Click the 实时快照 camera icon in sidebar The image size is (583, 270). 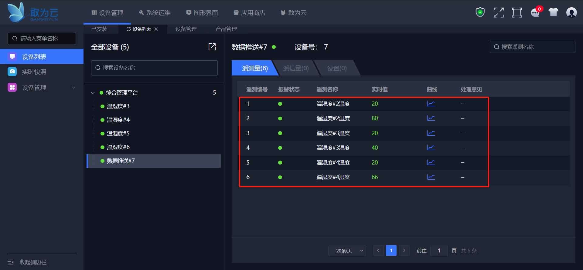pyautogui.click(x=12, y=72)
